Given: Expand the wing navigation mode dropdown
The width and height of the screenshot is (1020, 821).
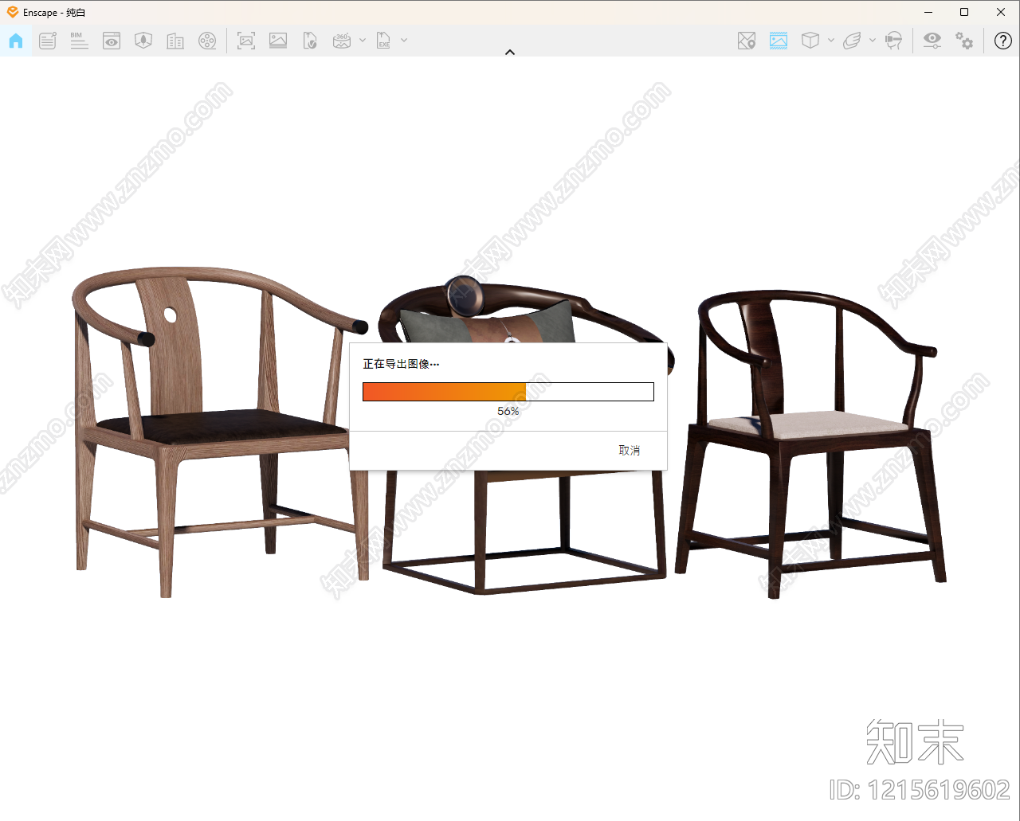Looking at the screenshot, I should [x=873, y=40].
